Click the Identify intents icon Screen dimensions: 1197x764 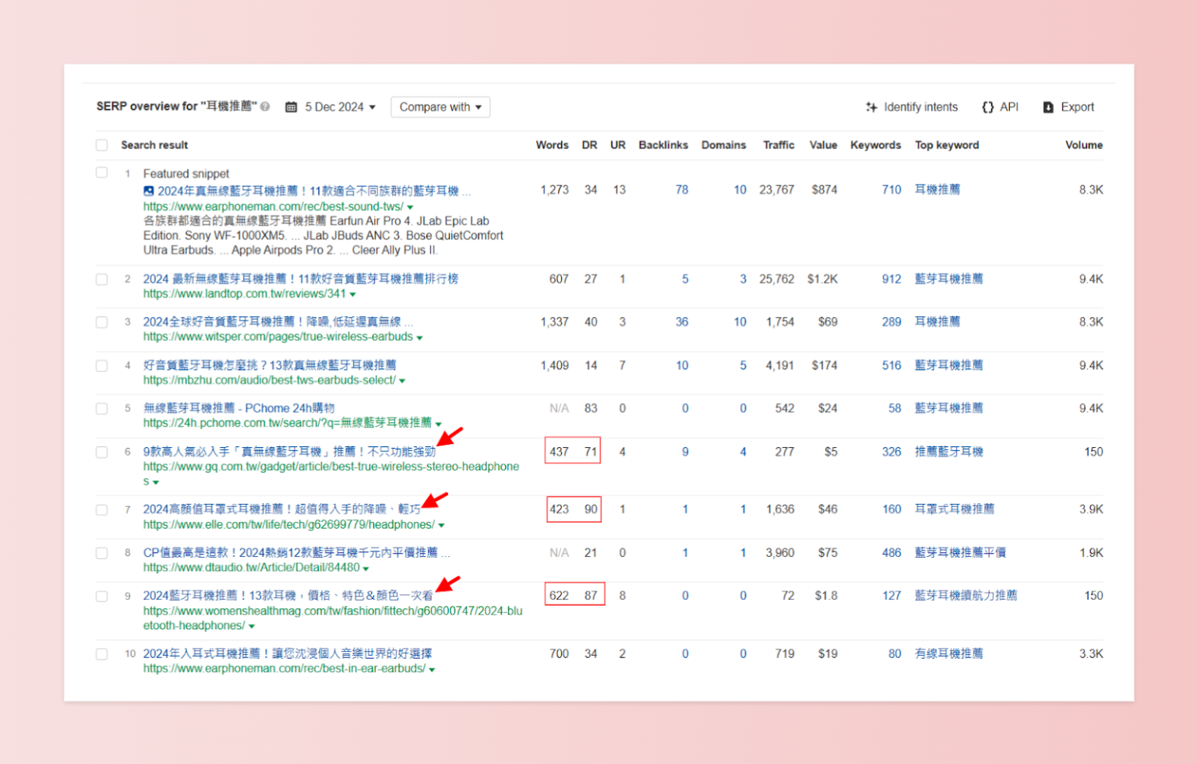click(x=871, y=107)
